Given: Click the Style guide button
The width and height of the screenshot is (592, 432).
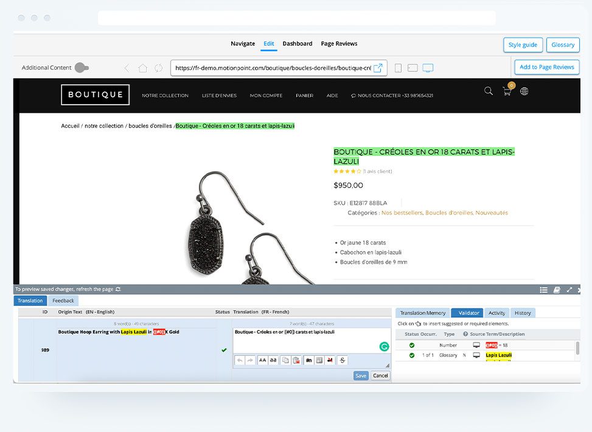Looking at the screenshot, I should 523,45.
